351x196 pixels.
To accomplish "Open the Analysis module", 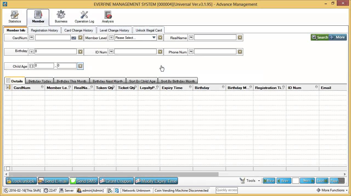I will click(x=108, y=17).
